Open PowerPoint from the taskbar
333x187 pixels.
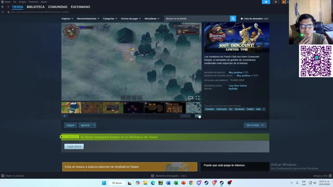pyautogui.click(x=183, y=183)
